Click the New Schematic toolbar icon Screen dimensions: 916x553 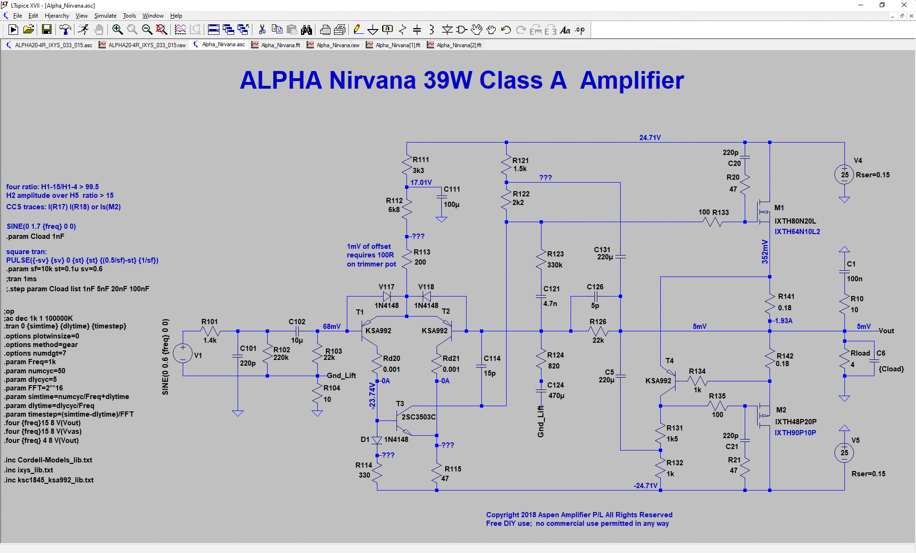pyautogui.click(x=13, y=30)
